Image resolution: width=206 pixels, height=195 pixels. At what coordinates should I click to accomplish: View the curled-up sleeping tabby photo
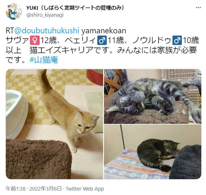coord(153,152)
